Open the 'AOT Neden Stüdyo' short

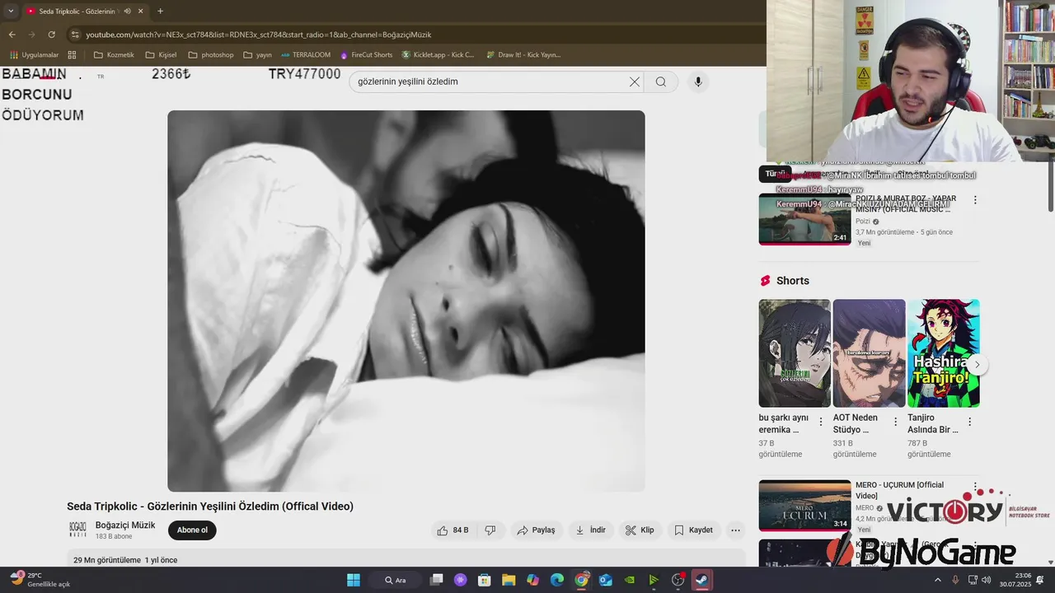coord(869,353)
